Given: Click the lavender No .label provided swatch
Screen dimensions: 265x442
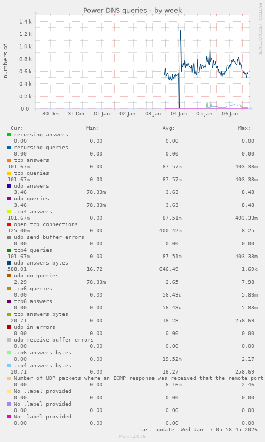Looking at the screenshot, I should point(9,404).
